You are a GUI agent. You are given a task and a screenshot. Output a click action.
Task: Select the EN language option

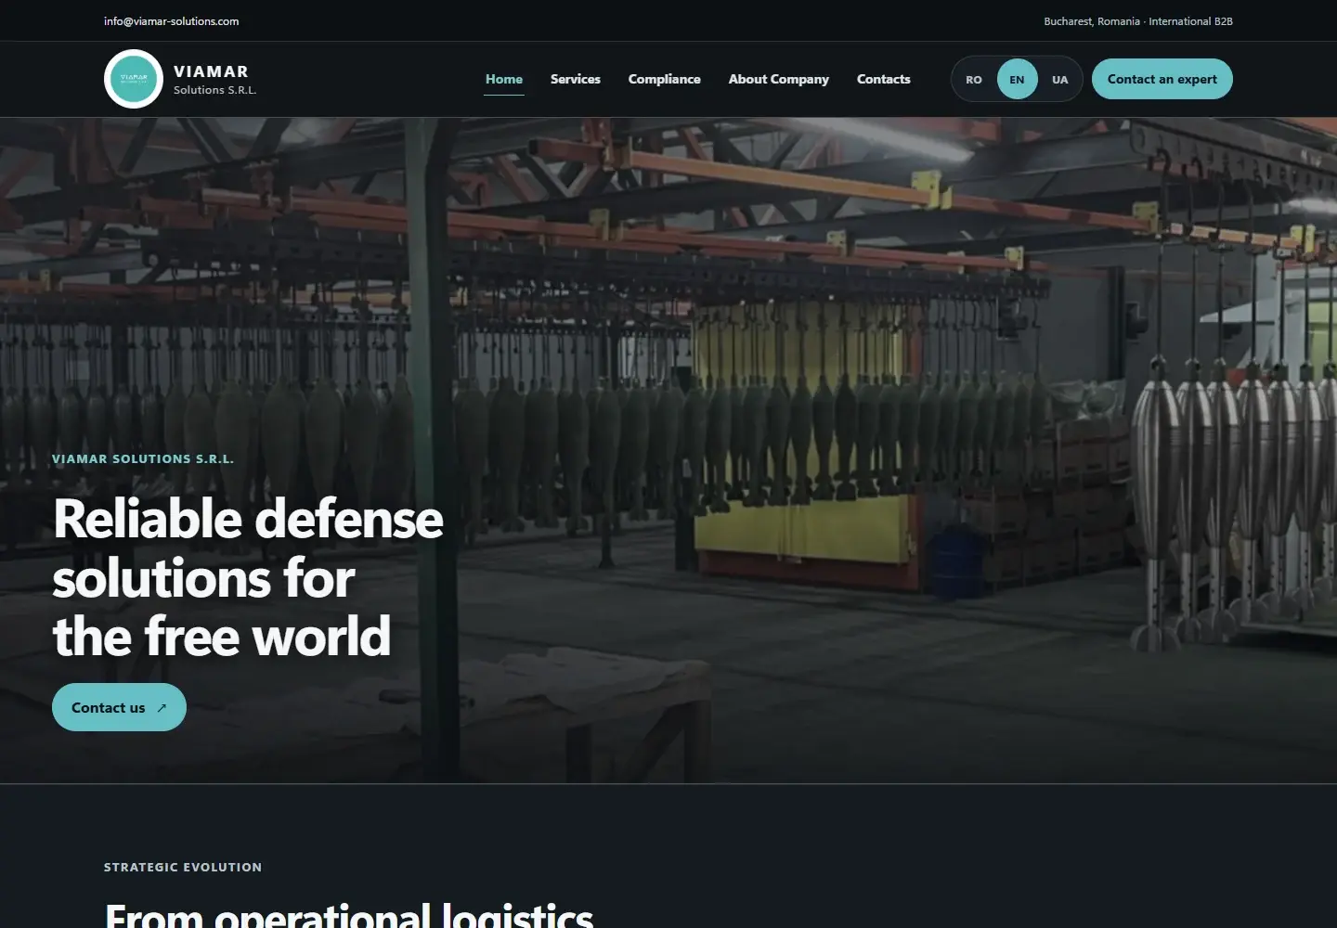click(x=1018, y=79)
